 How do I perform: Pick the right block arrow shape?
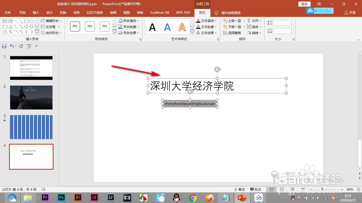(x=27, y=27)
